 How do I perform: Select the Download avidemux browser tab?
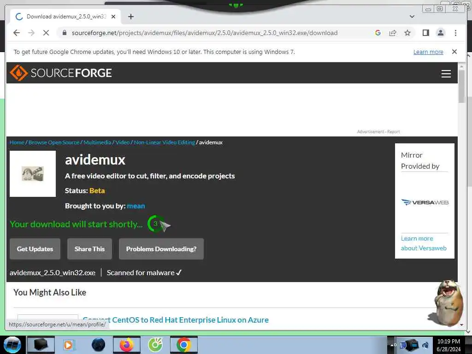(x=65, y=17)
